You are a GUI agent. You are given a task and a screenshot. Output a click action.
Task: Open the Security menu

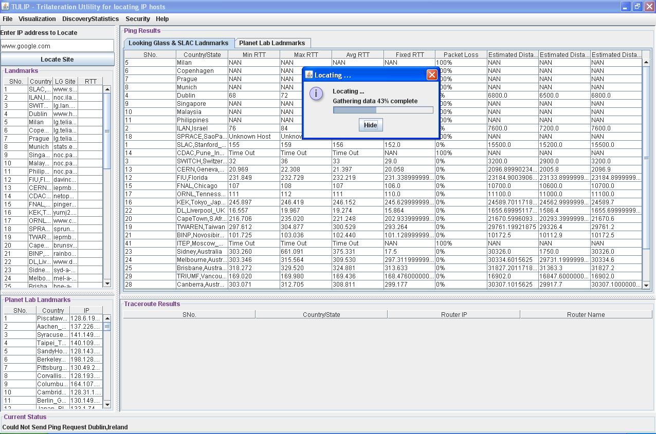(x=138, y=19)
